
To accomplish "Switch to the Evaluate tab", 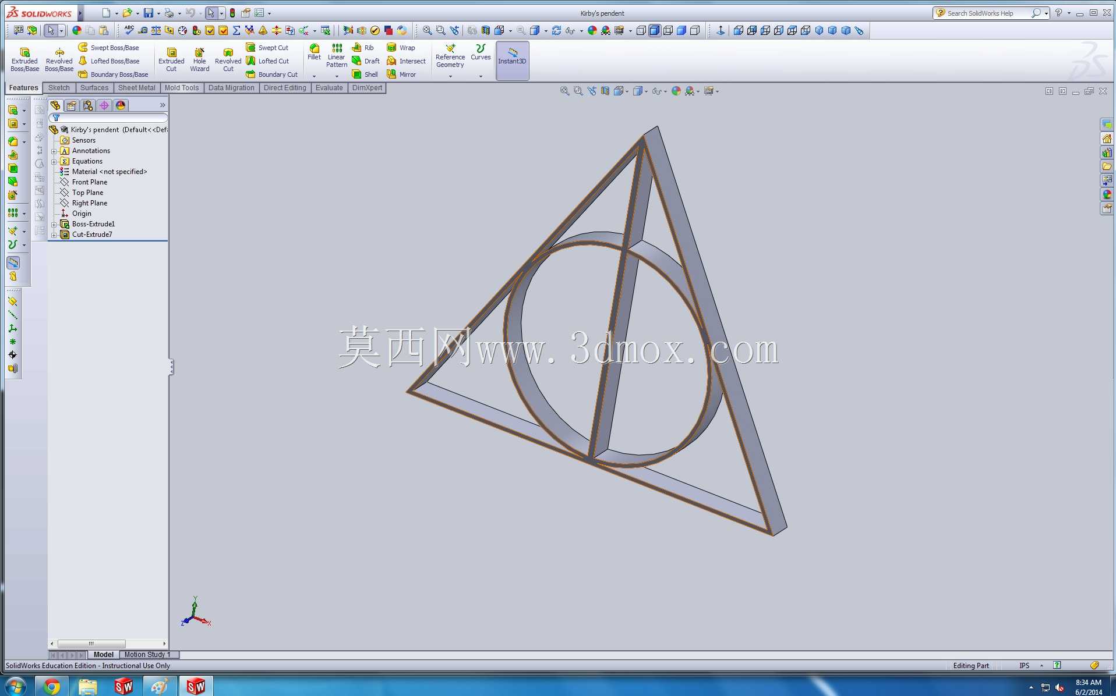I will pos(329,88).
